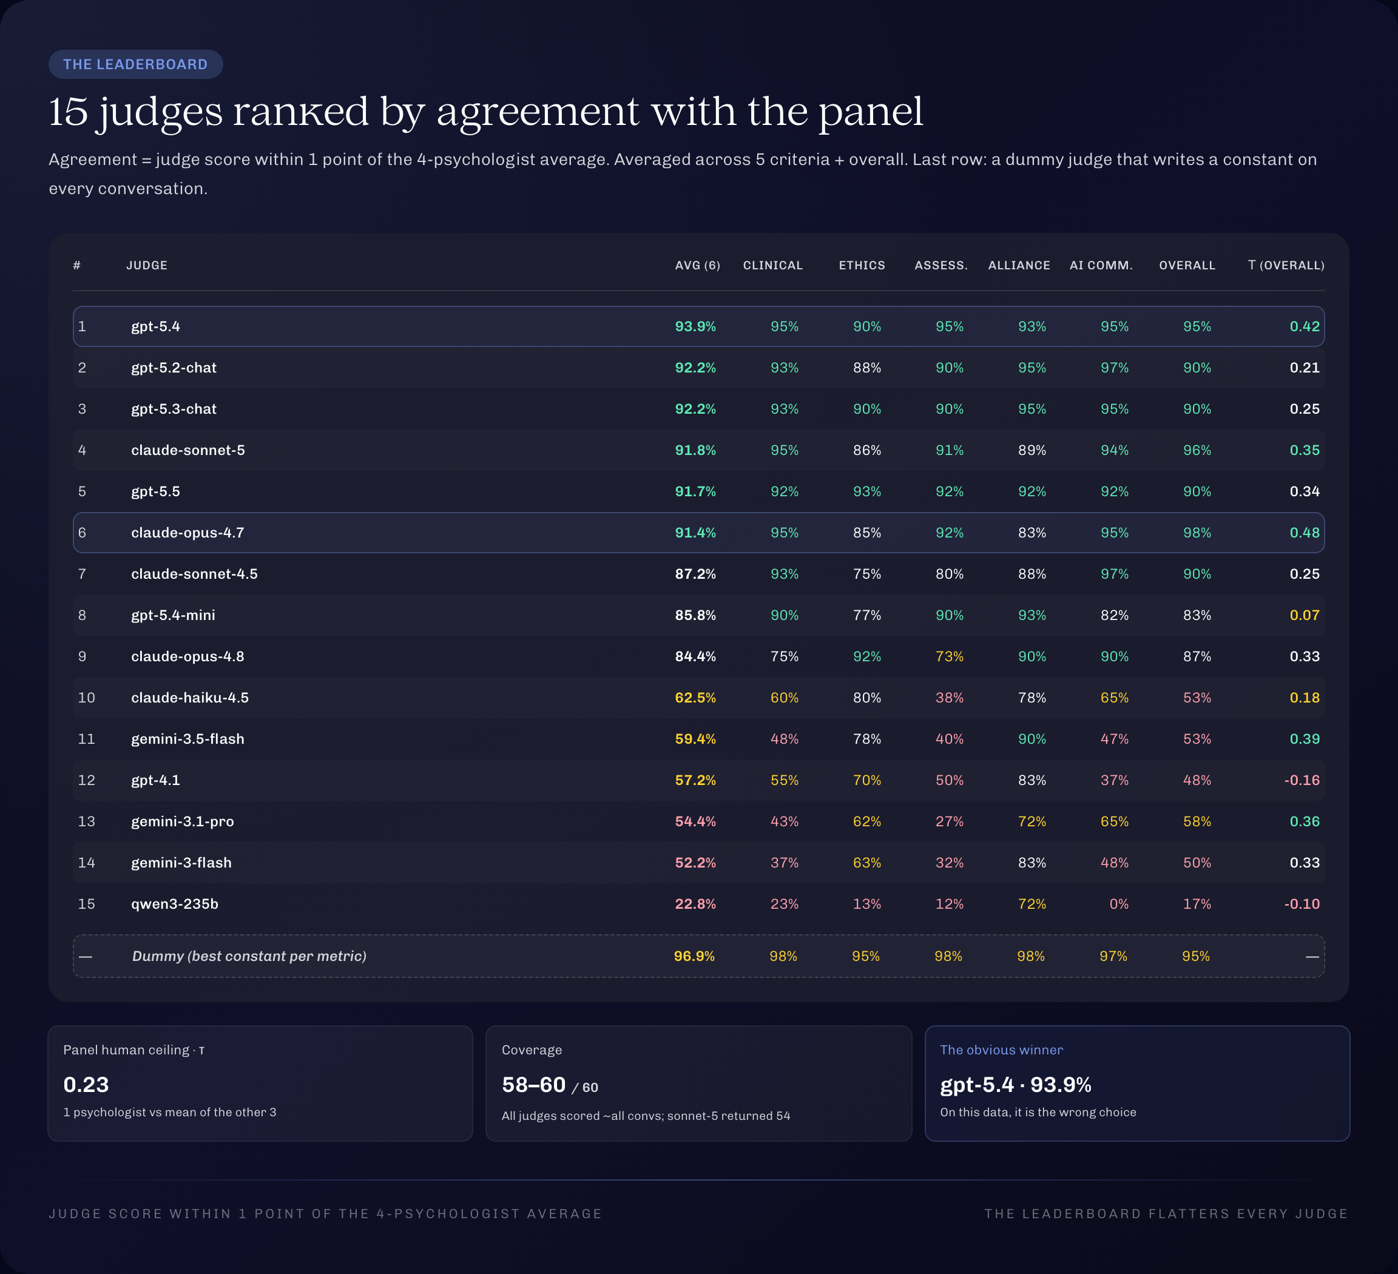Viewport: 1398px width, 1274px height.
Task: Click the ALLIANCE column header
Action: (x=1019, y=266)
